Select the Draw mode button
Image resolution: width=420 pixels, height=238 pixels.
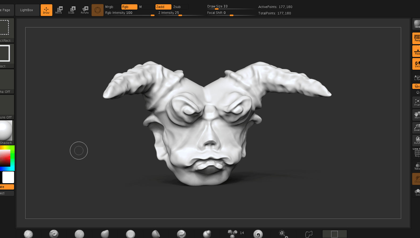click(x=46, y=10)
